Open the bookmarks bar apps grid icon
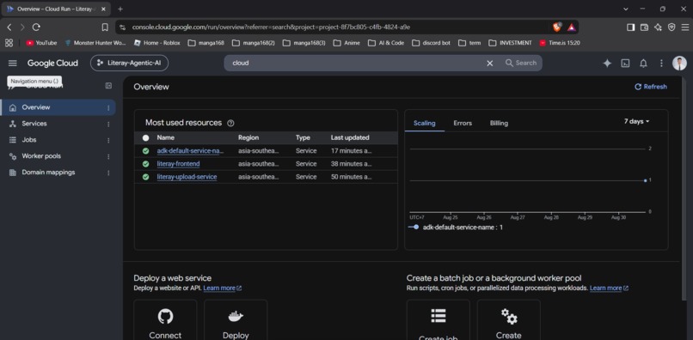 click(9, 43)
